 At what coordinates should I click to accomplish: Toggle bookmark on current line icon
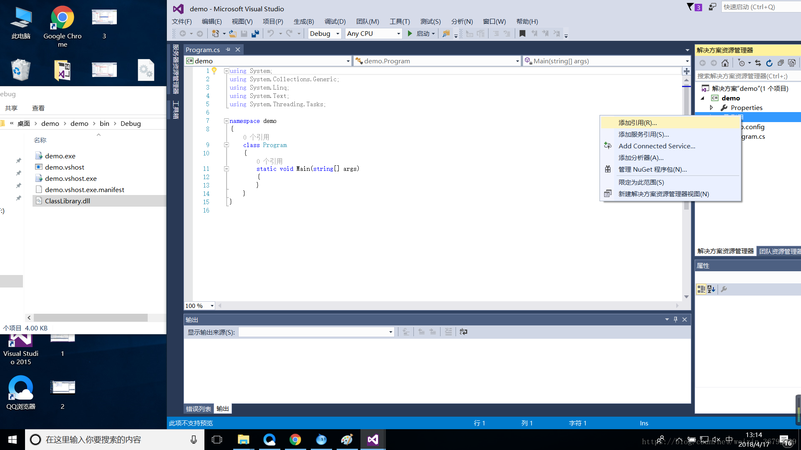[522, 34]
